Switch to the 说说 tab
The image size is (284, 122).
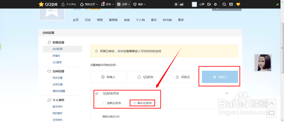[x=127, y=20]
